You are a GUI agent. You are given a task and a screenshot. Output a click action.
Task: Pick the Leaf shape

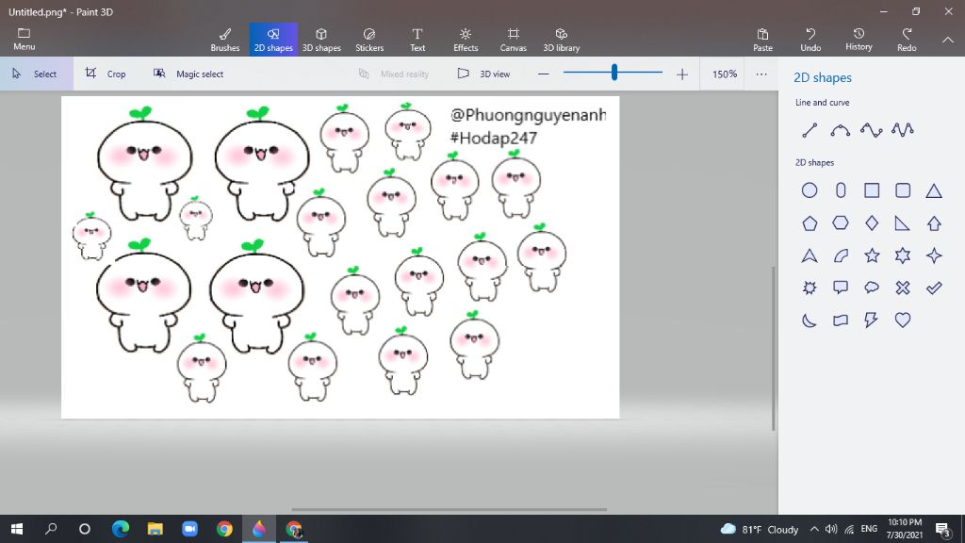[x=841, y=255]
